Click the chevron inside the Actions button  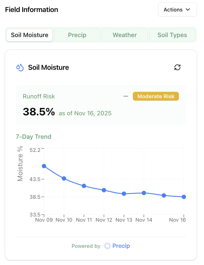(x=188, y=10)
